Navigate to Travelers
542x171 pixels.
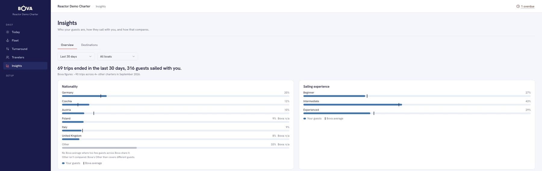click(x=25, y=57)
